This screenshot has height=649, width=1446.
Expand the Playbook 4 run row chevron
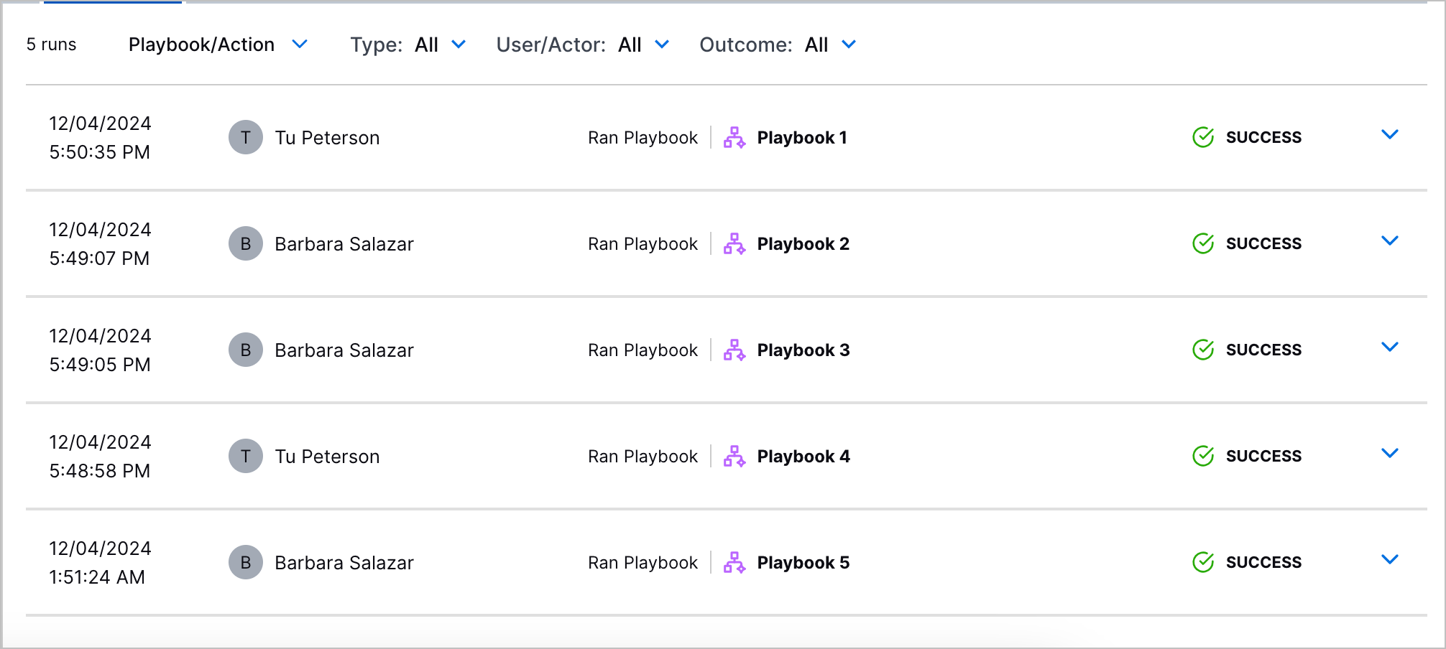point(1390,453)
